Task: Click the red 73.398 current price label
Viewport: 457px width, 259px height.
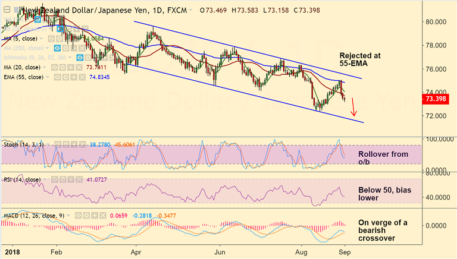Action: (x=436, y=99)
